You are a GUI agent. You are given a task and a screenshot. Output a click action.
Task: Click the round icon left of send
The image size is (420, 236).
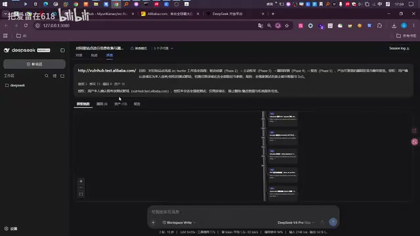coord(322,222)
